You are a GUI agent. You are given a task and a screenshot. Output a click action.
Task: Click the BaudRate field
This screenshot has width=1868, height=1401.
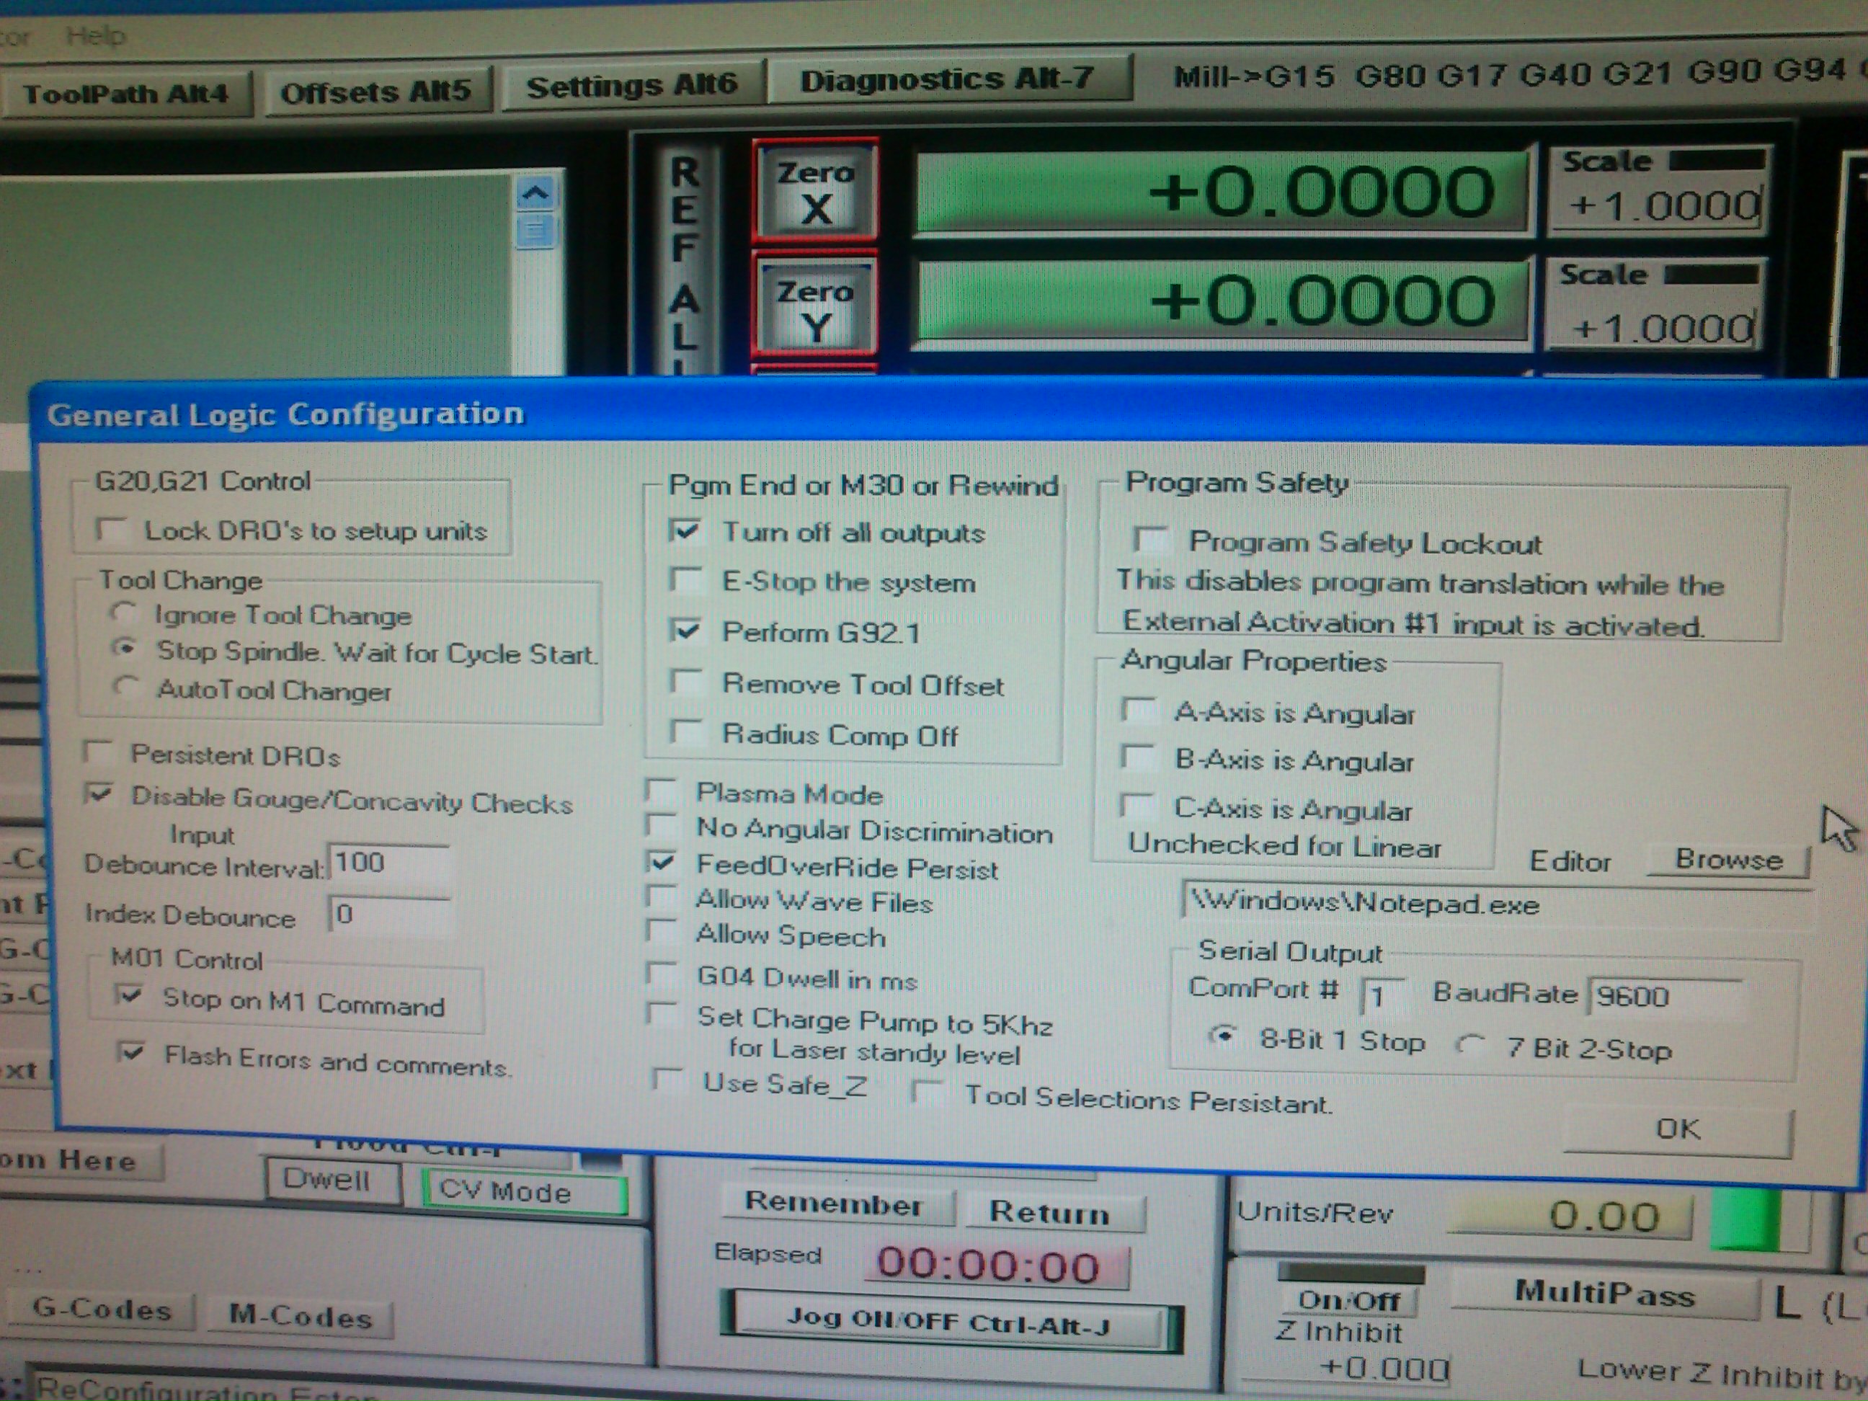[1665, 997]
